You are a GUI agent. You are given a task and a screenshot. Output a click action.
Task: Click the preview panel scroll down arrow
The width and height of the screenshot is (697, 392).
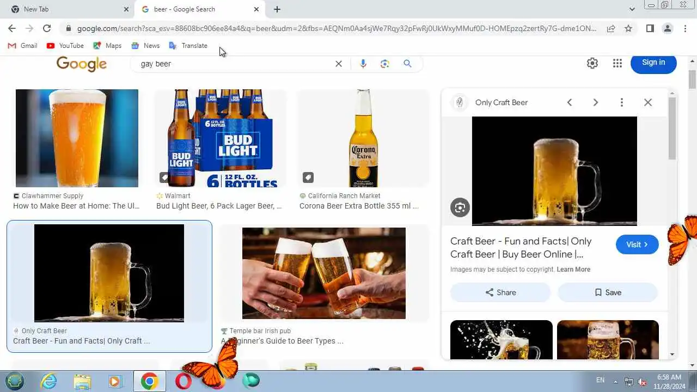[x=672, y=354]
